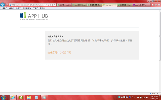Open the 檔案(F) menu
The image size is (161, 100).
click(x=5, y=8)
